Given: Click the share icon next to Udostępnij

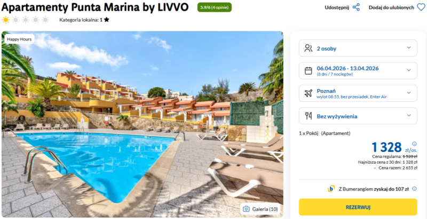Looking at the screenshot, I should (x=356, y=7).
